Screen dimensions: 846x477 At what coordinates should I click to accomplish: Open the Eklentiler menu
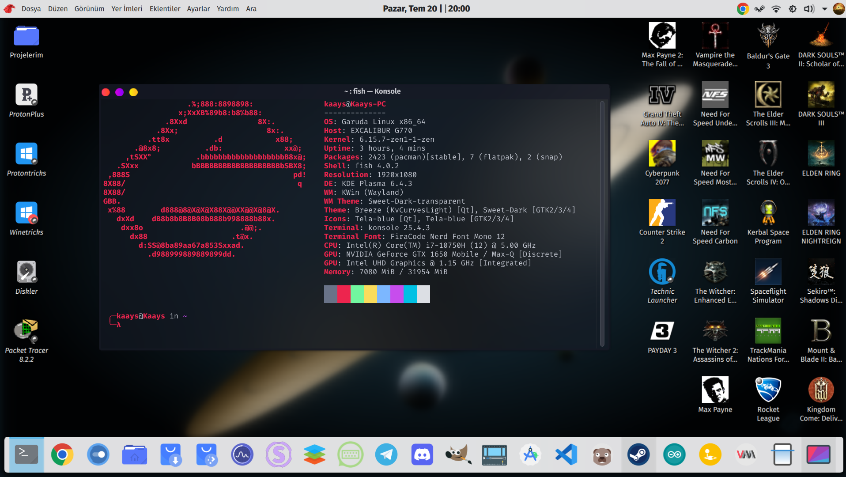[x=165, y=9]
